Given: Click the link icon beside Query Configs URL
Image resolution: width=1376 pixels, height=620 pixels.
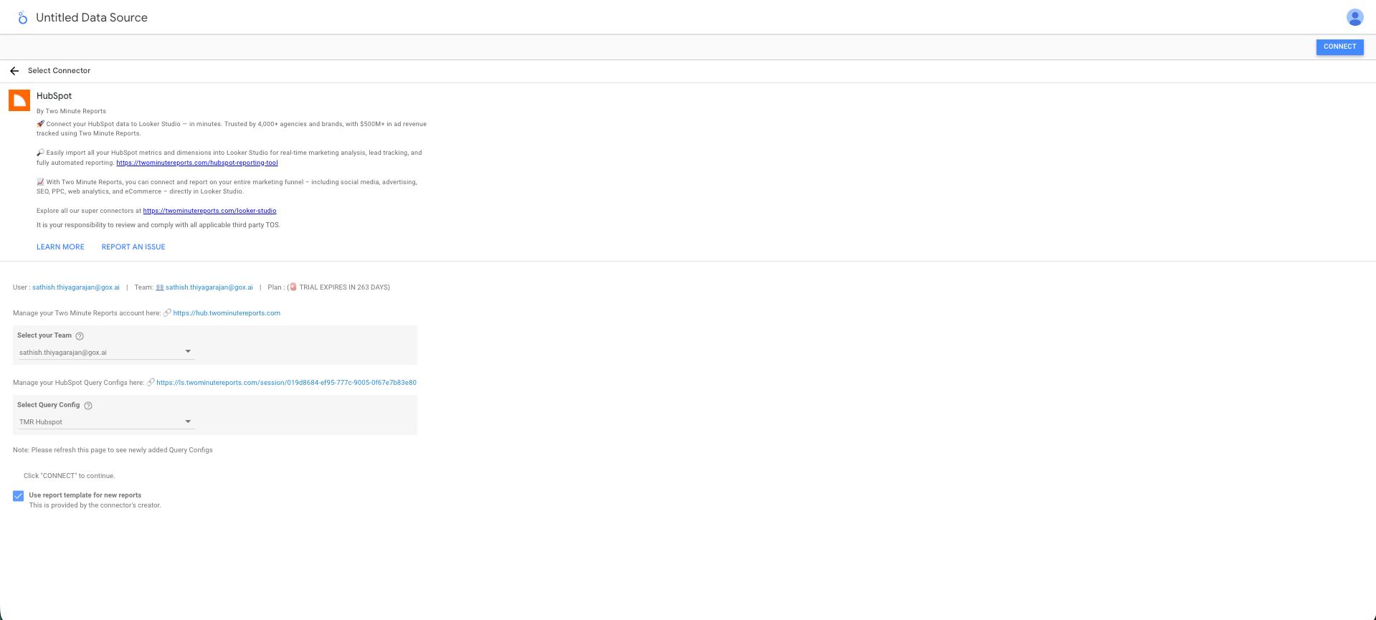Looking at the screenshot, I should point(151,383).
